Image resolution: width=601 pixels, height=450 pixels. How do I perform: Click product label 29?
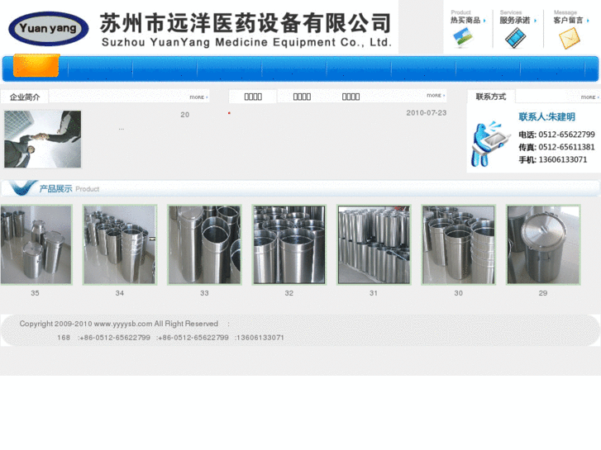(x=543, y=293)
